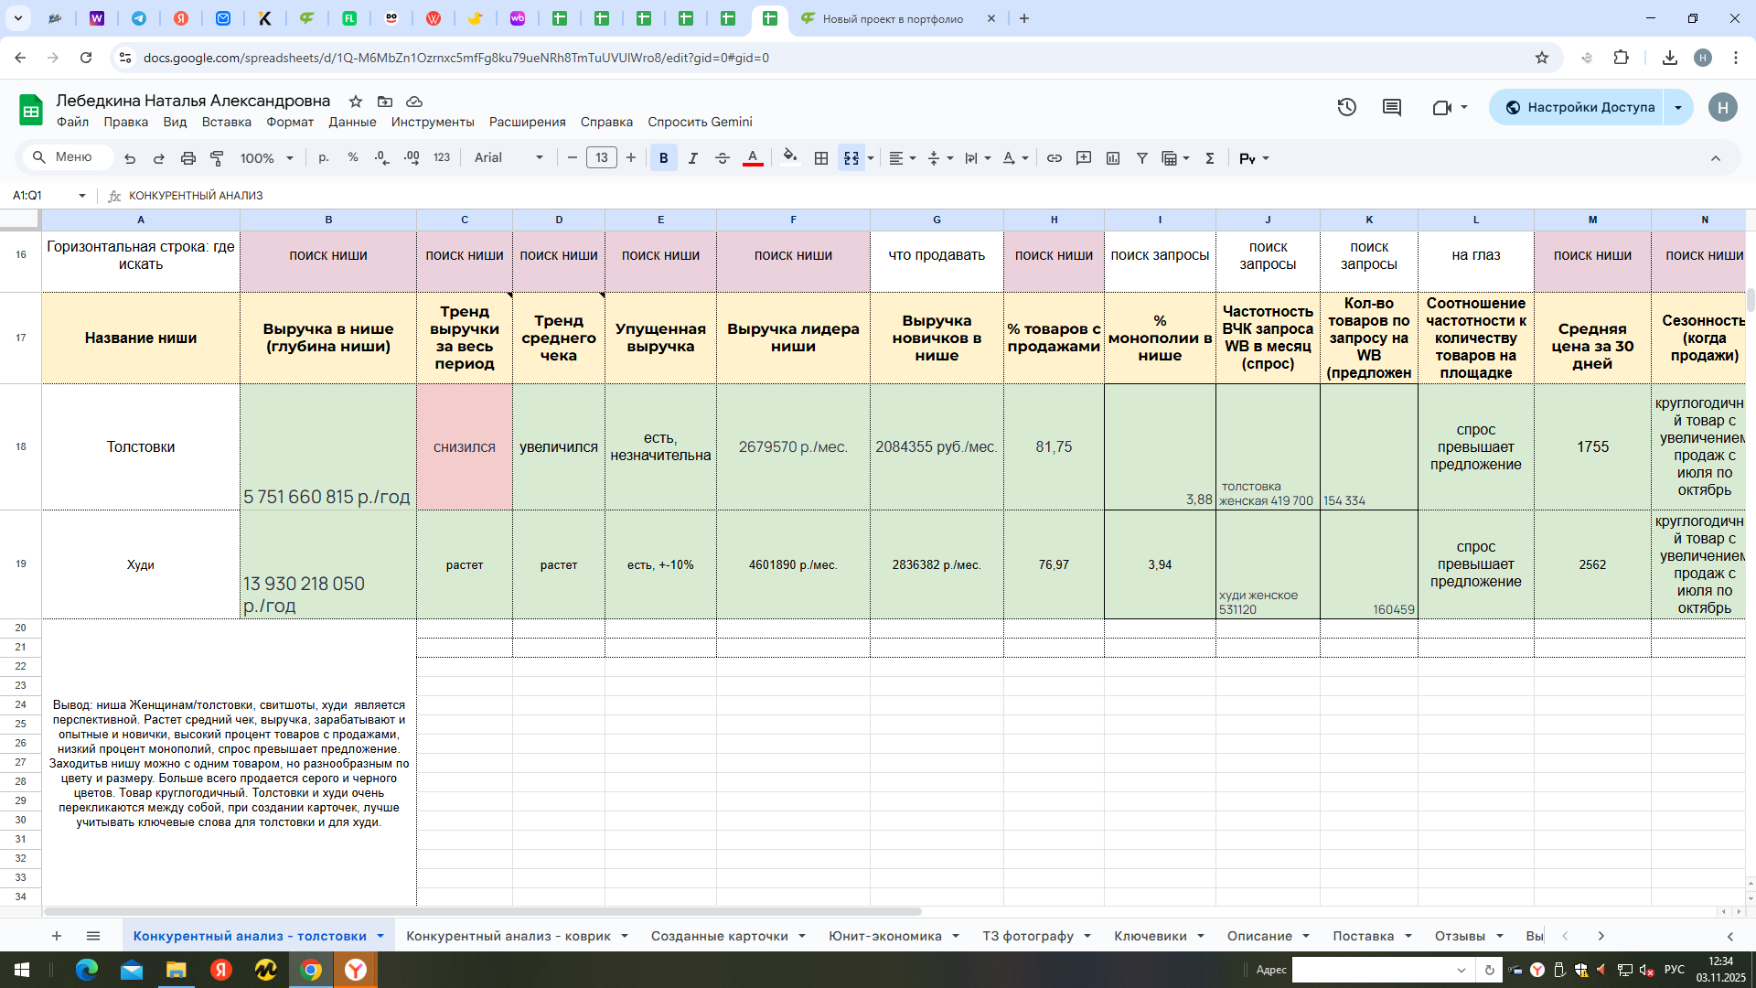Switch to the Юнит-экономика sheet tab
Viewport: 1756px width, 988px height.
[x=884, y=936]
